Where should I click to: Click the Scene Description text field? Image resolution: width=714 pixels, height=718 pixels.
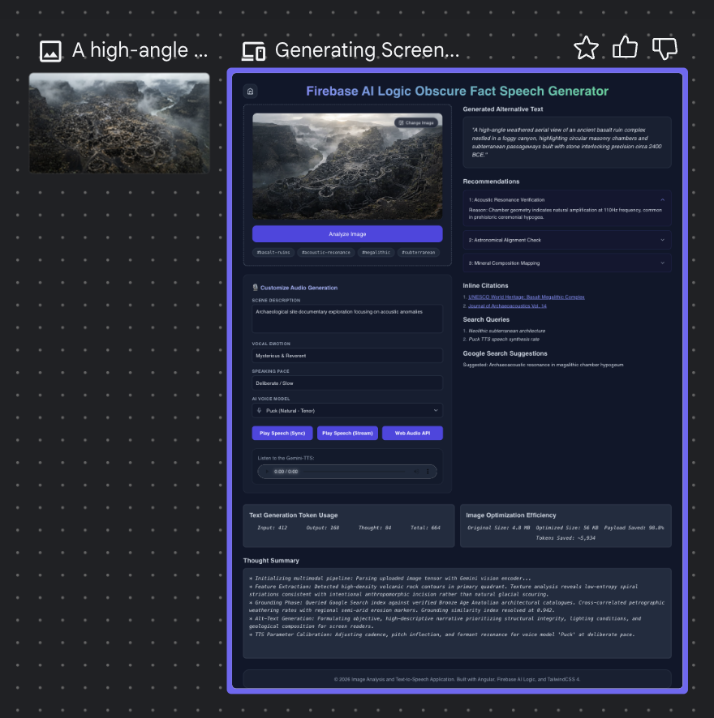point(347,318)
